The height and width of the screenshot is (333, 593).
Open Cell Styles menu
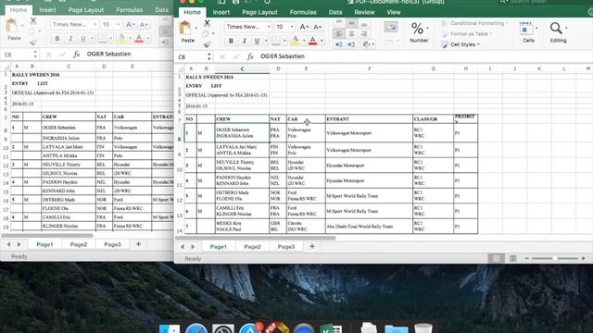[x=461, y=44]
